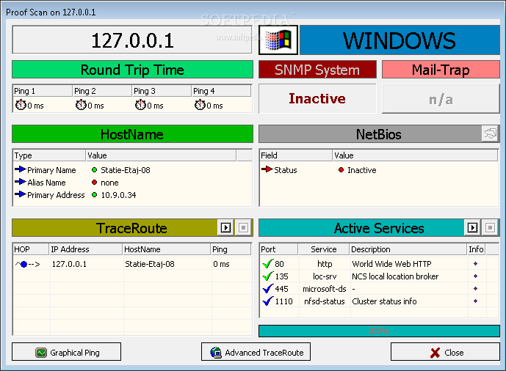Click the 127.0.0.1 address display
This screenshot has height=371, width=506.
(x=132, y=40)
